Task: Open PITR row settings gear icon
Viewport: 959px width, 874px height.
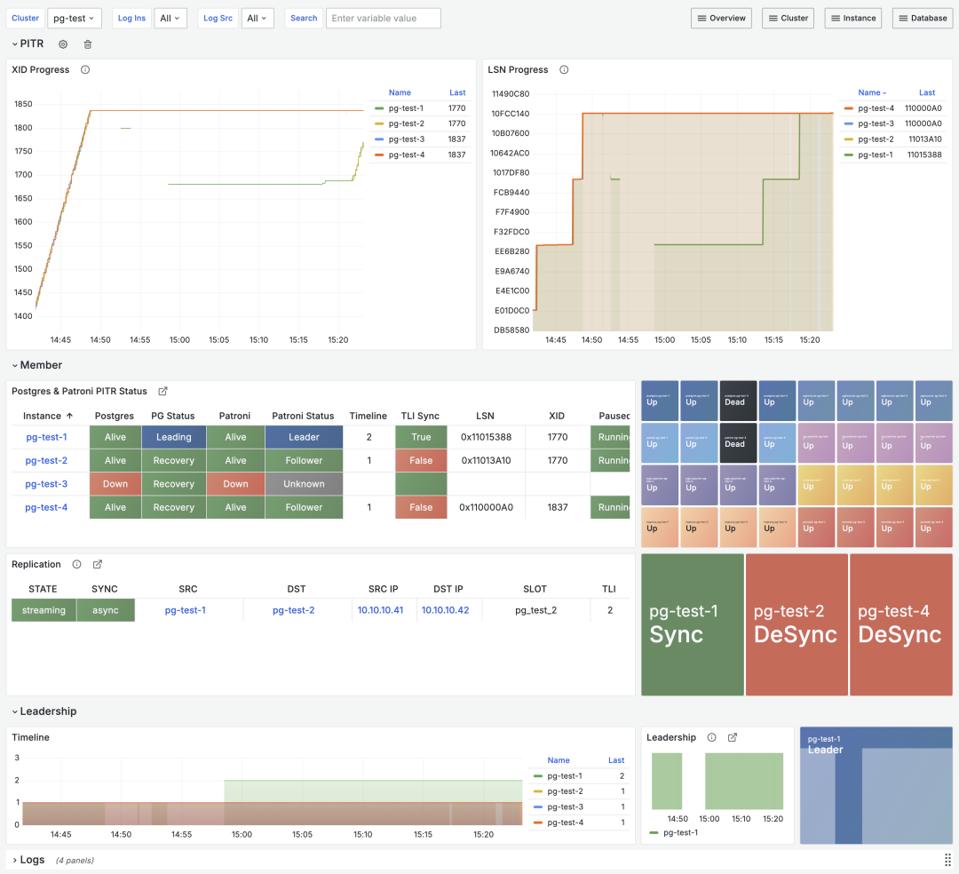Action: pyautogui.click(x=63, y=44)
